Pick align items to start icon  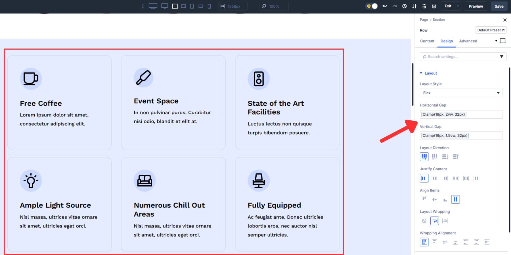[x=424, y=199]
